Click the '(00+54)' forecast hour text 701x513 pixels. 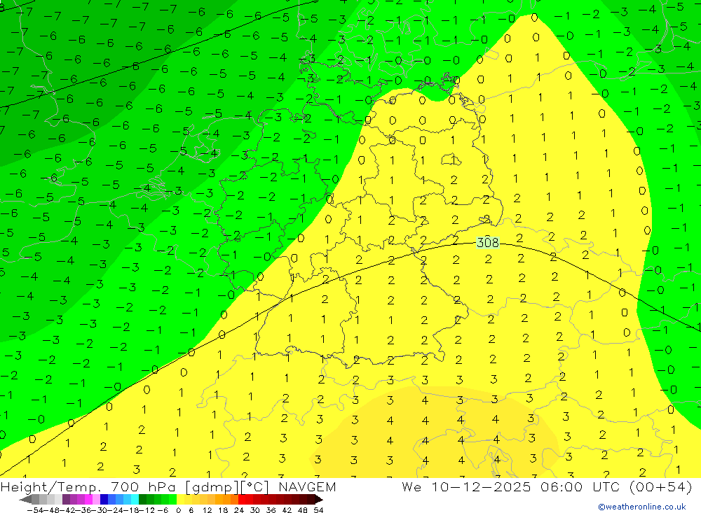(x=660, y=486)
